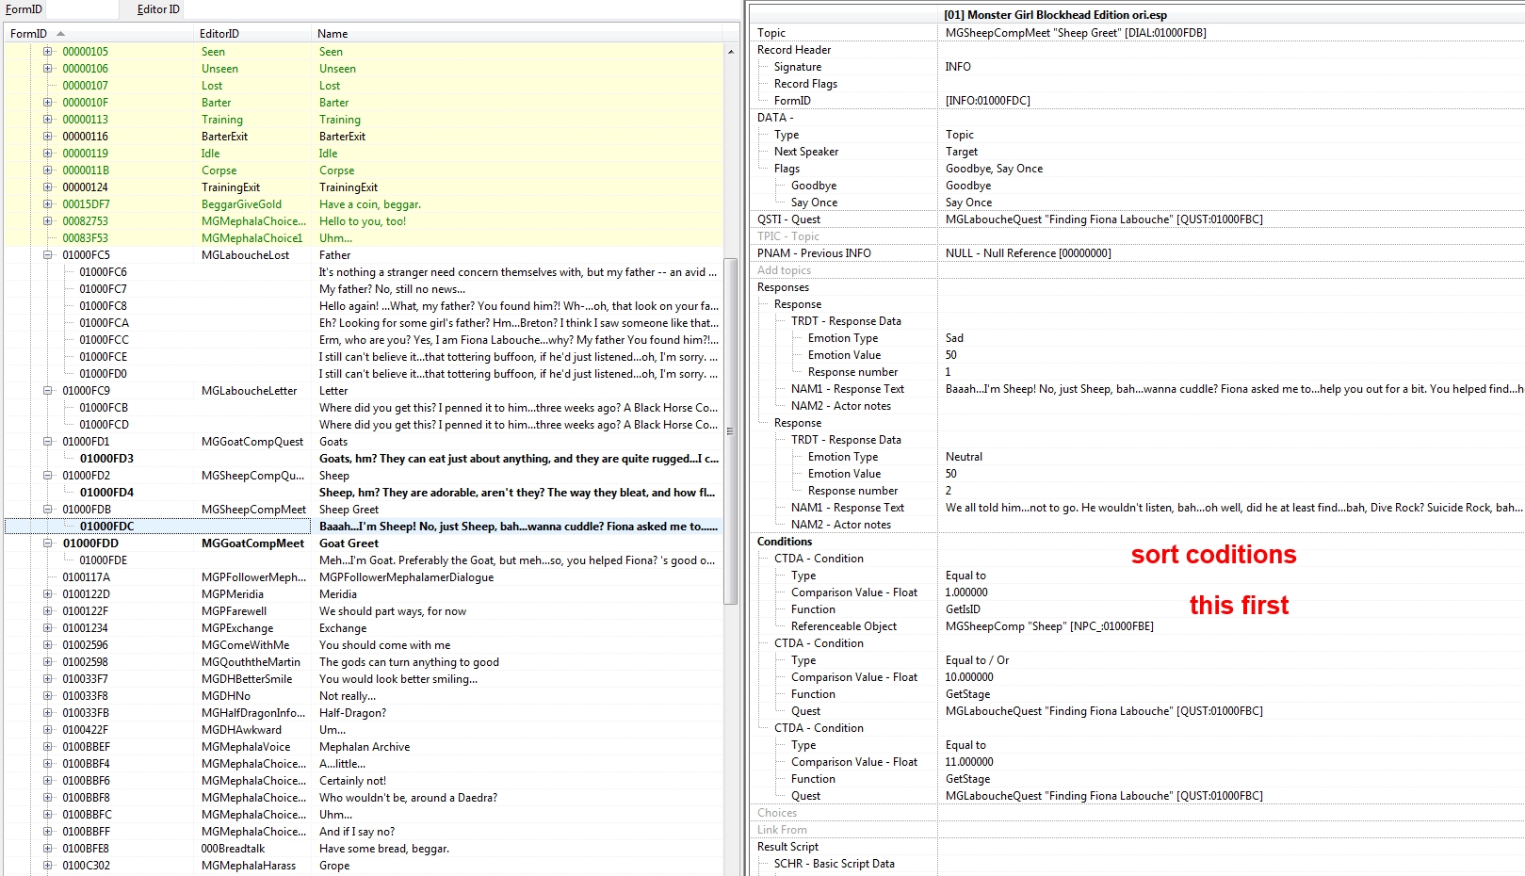Image resolution: width=1525 pixels, height=876 pixels.
Task: Click the comparison value 11.000000
Action: 969,762
